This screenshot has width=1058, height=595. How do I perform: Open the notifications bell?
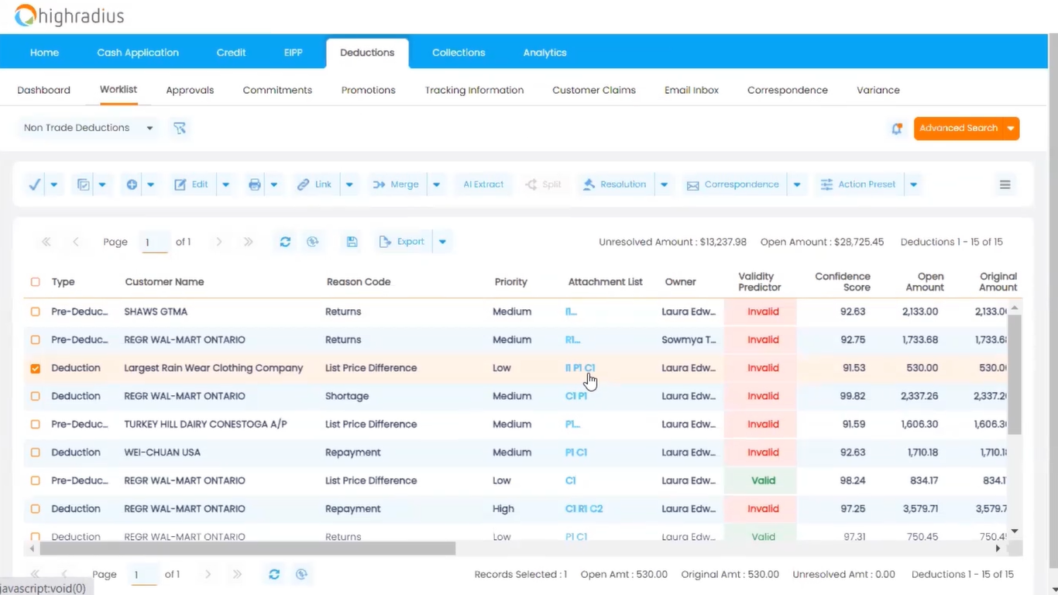click(896, 129)
